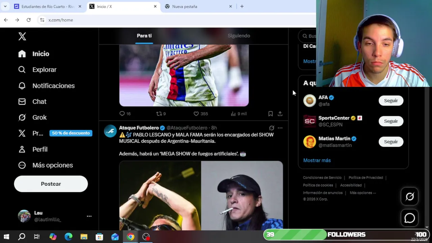432x243 pixels.
Task: Share the football player post
Action: pos(280,114)
